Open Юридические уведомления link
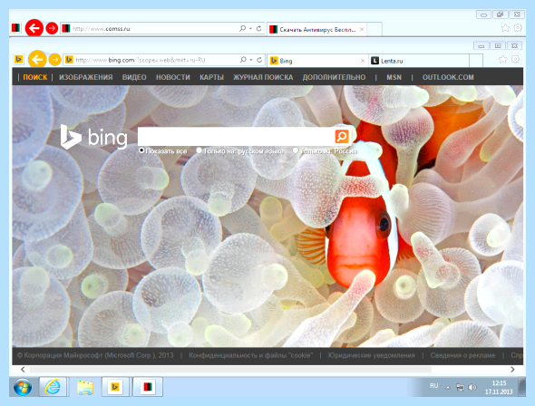Viewport: 535px width, 406px height. tap(371, 355)
